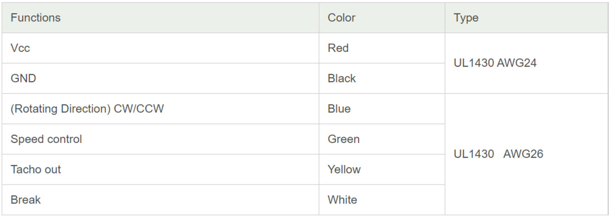Select the Color column header
This screenshot has height=218, width=611.
[x=341, y=18]
